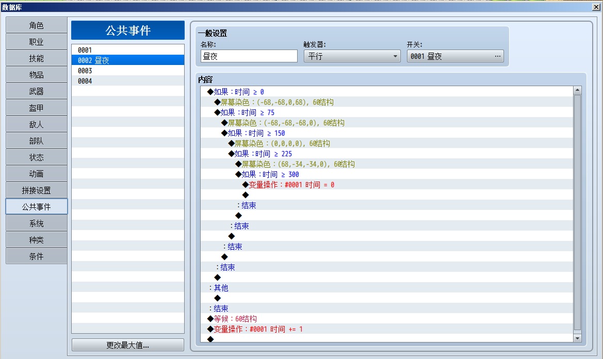This screenshot has height=359, width=603.
Task: Switch to the 职业 tab
Action: point(37,42)
